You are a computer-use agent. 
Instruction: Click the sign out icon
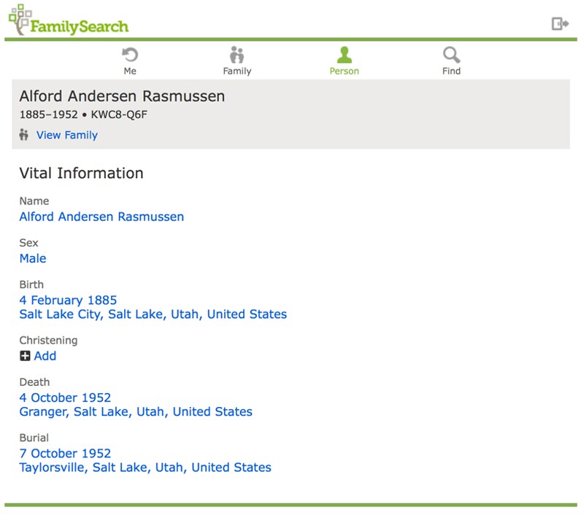click(560, 24)
